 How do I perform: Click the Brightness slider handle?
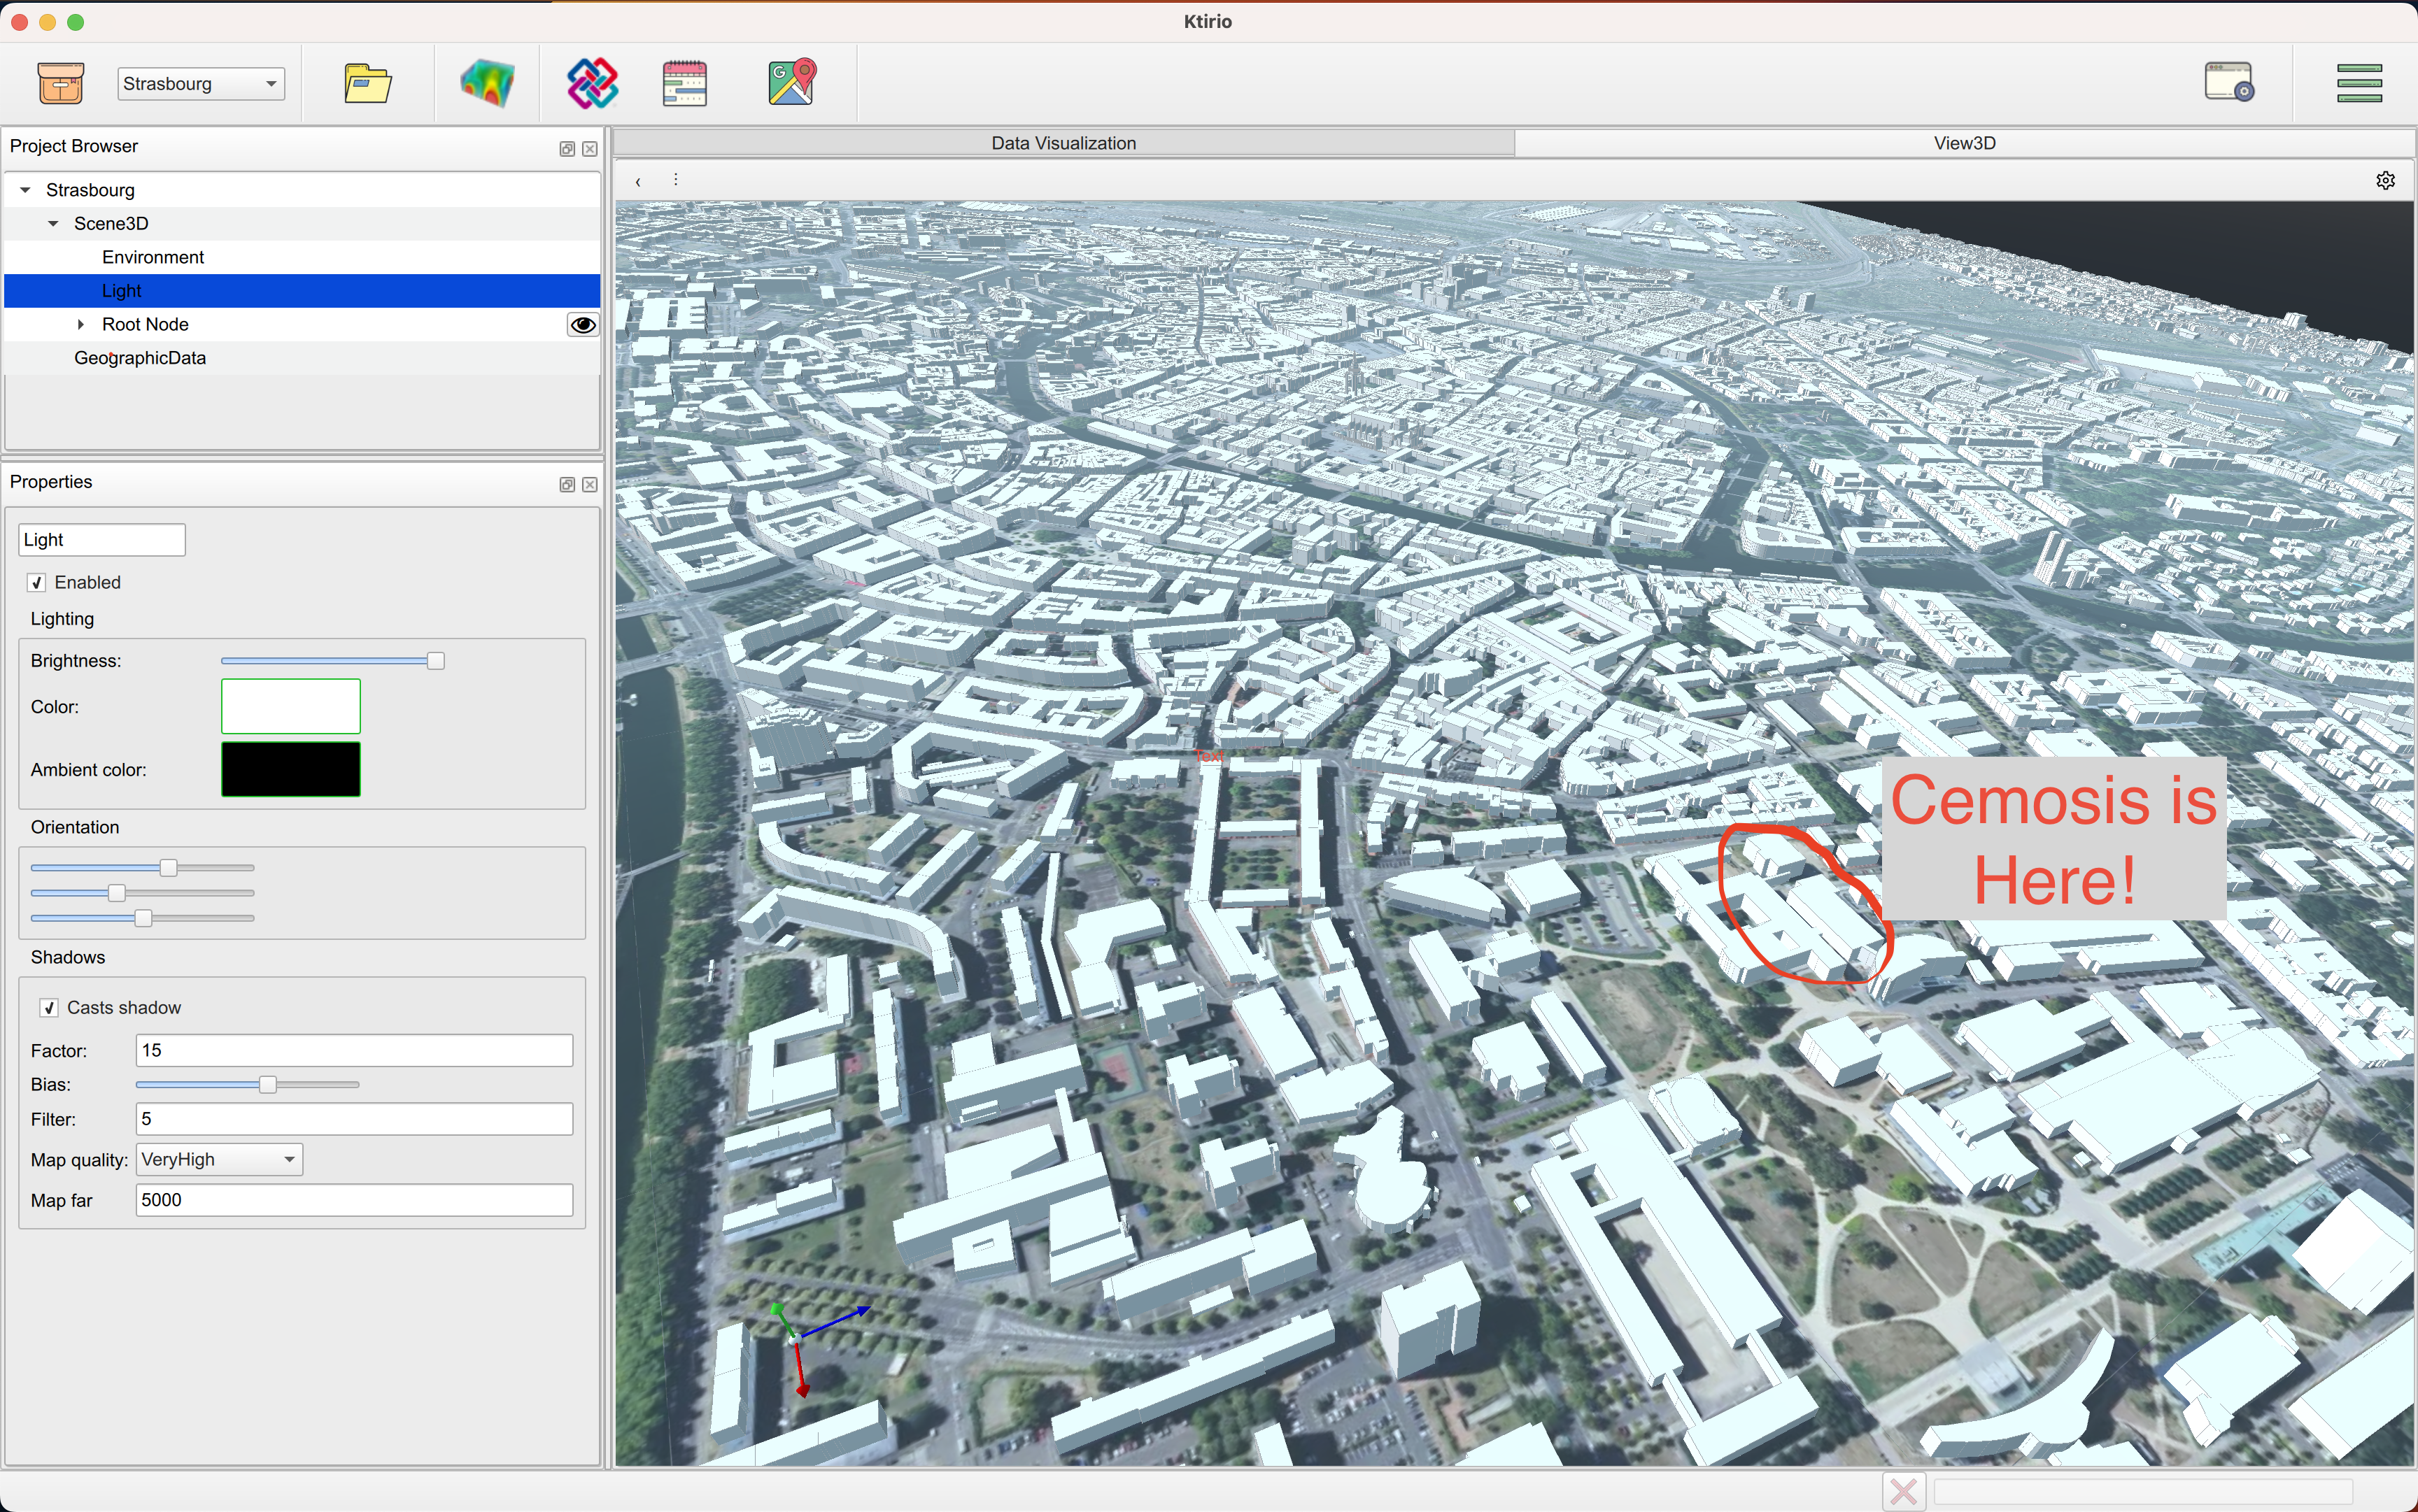click(436, 661)
